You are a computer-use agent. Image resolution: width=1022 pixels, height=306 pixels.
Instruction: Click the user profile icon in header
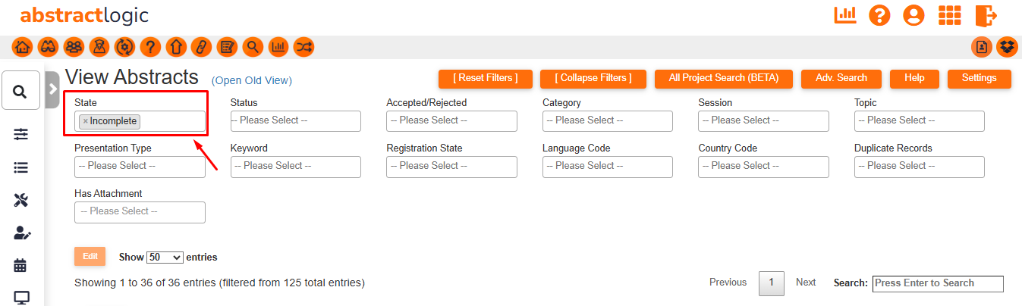click(914, 15)
